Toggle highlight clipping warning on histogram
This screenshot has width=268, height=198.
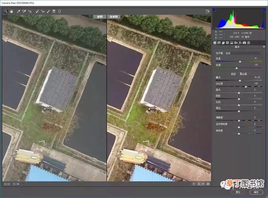click(x=264, y=10)
